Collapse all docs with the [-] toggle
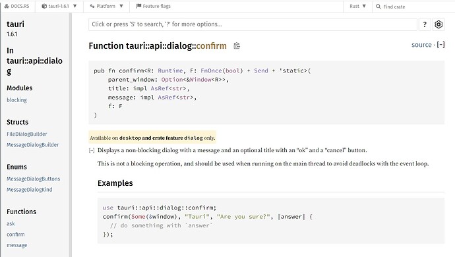The width and height of the screenshot is (455, 257). click(x=440, y=45)
